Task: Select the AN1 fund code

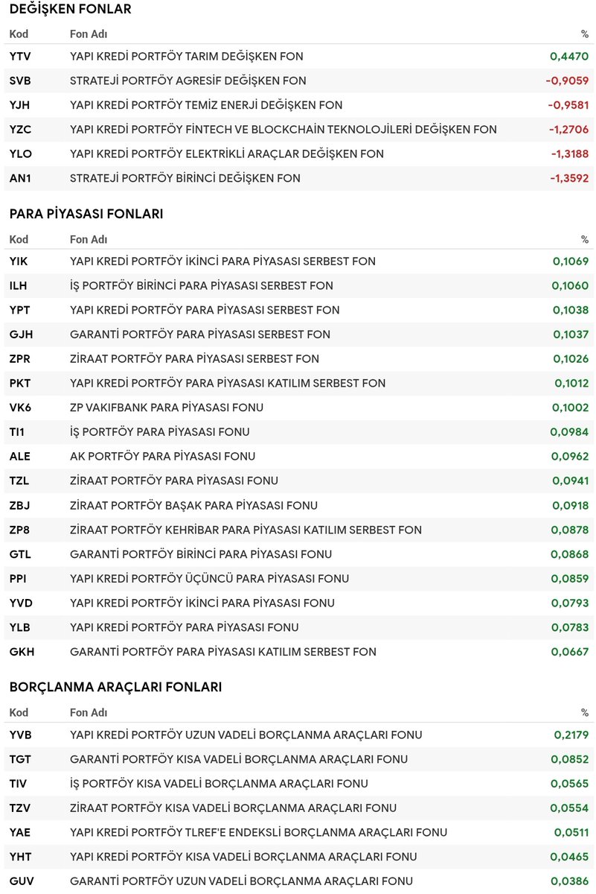Action: 20,178
